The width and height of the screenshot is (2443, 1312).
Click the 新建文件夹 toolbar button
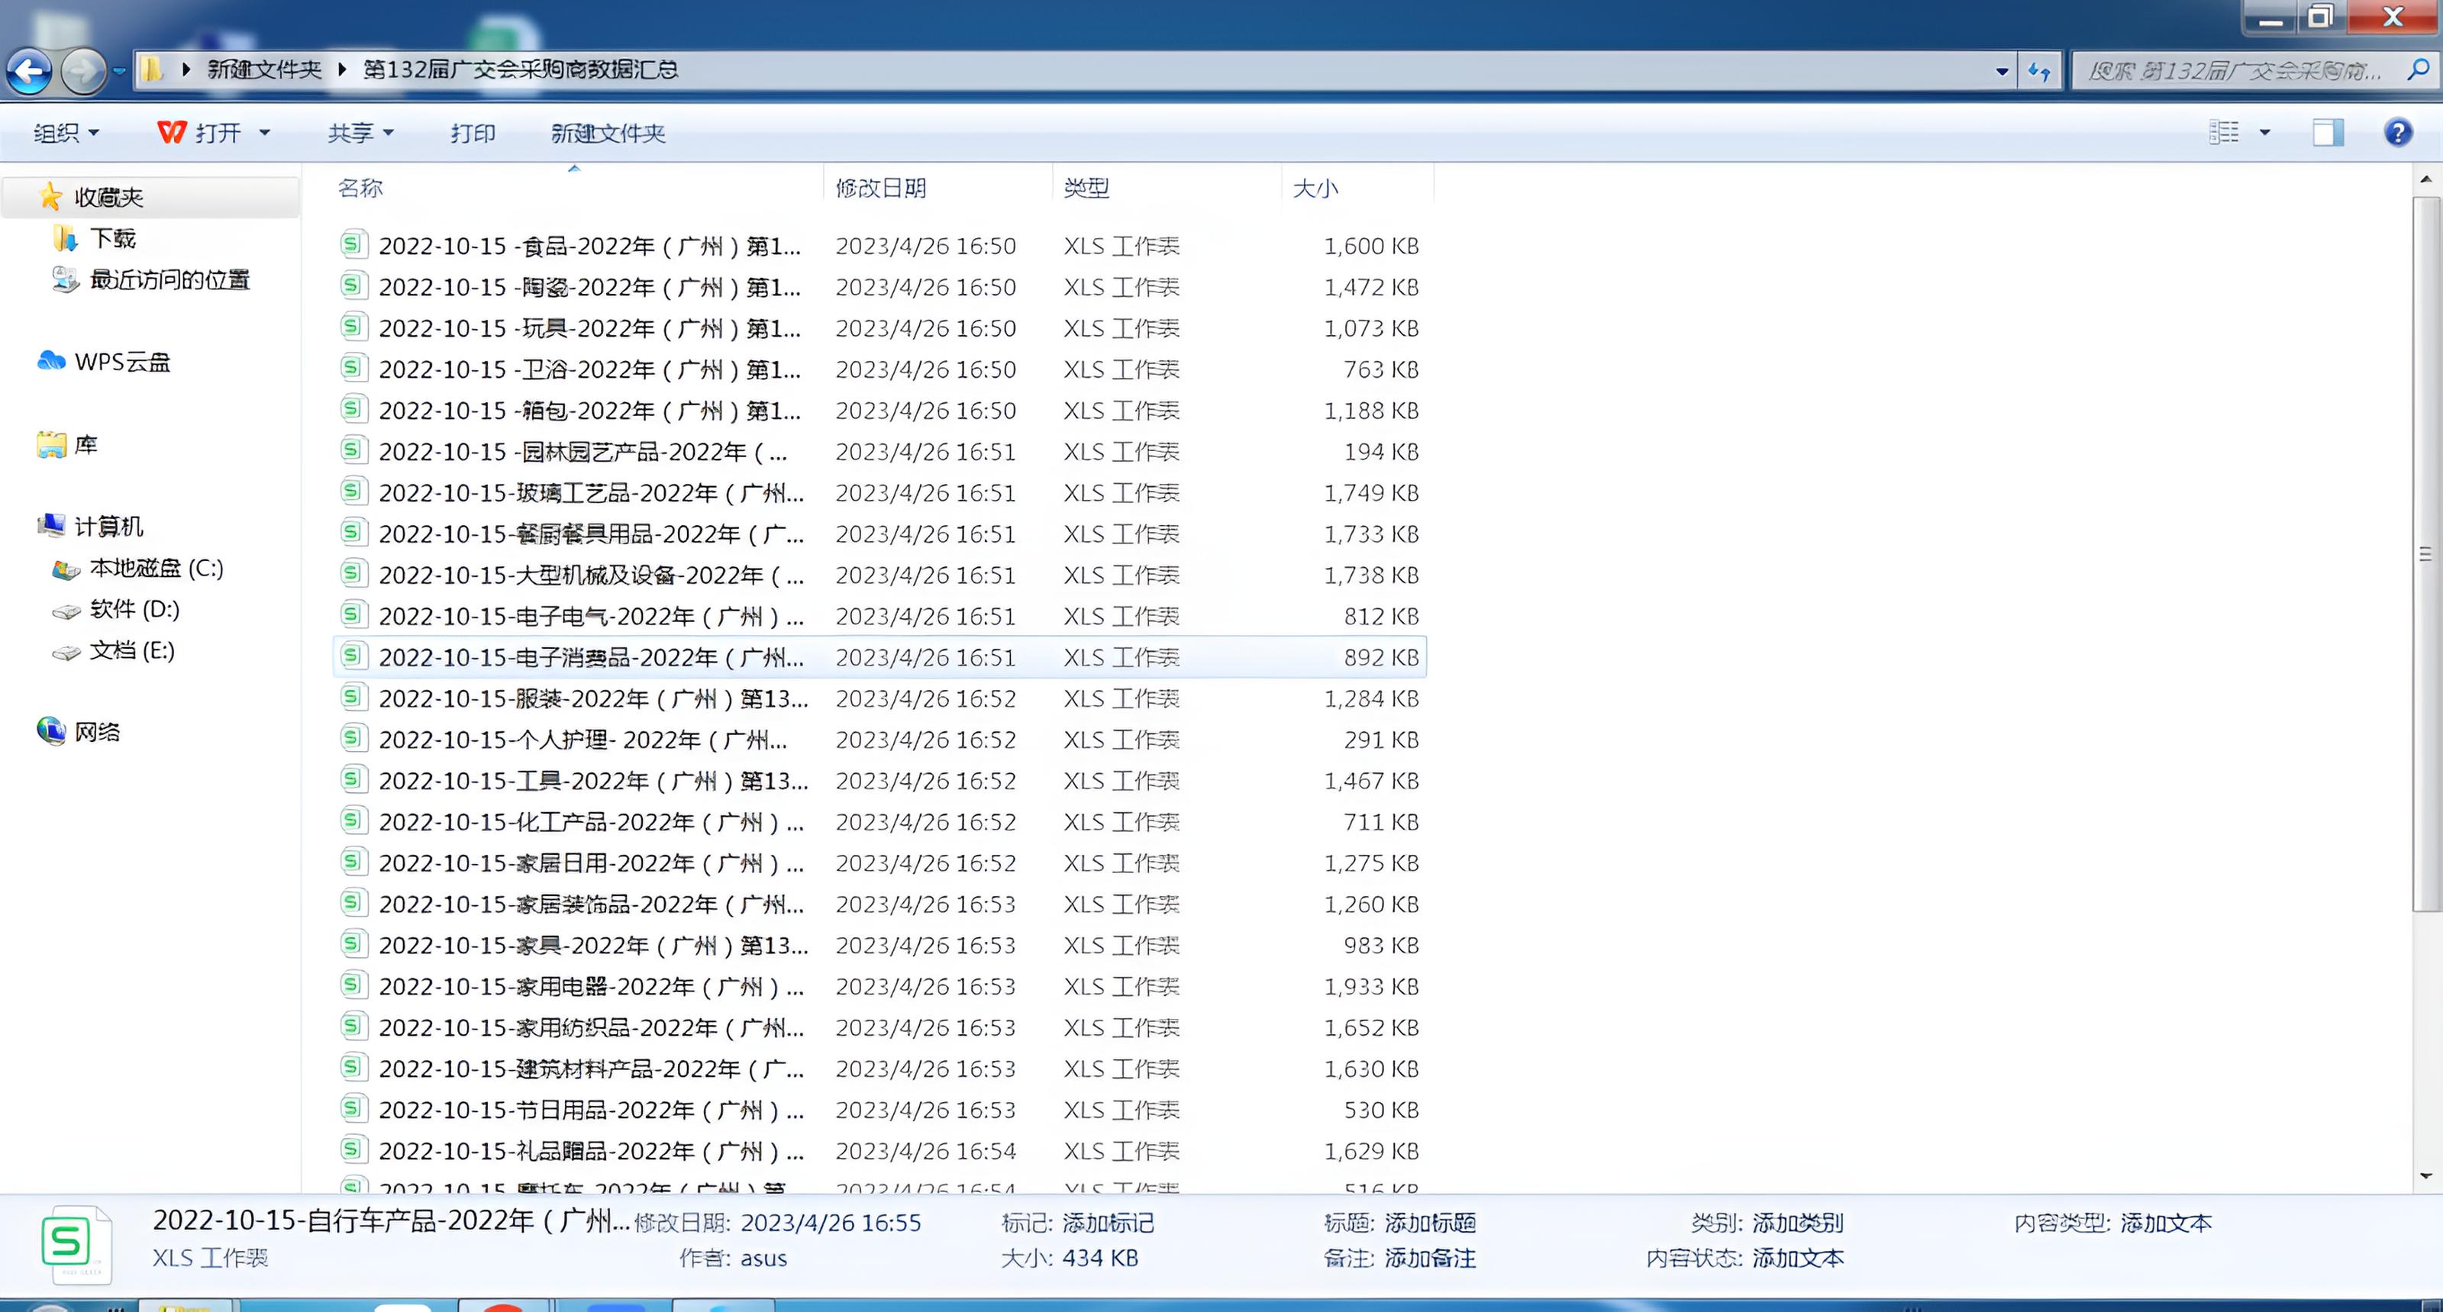608,133
